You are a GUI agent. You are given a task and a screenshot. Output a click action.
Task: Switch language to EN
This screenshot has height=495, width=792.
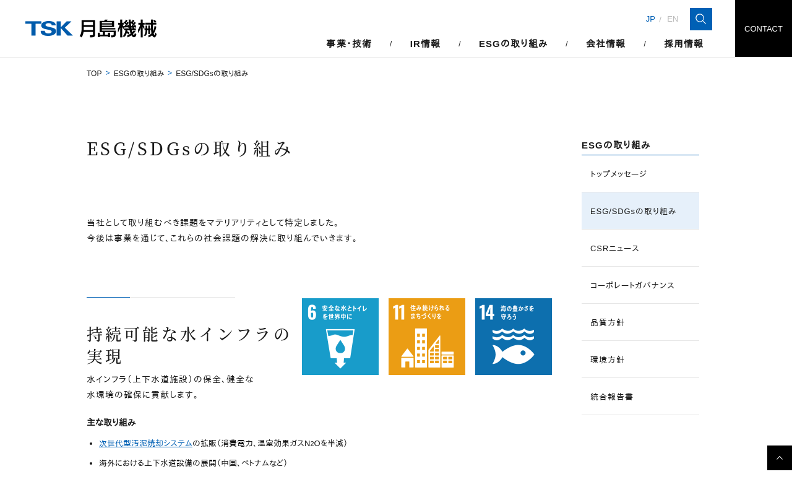click(673, 19)
